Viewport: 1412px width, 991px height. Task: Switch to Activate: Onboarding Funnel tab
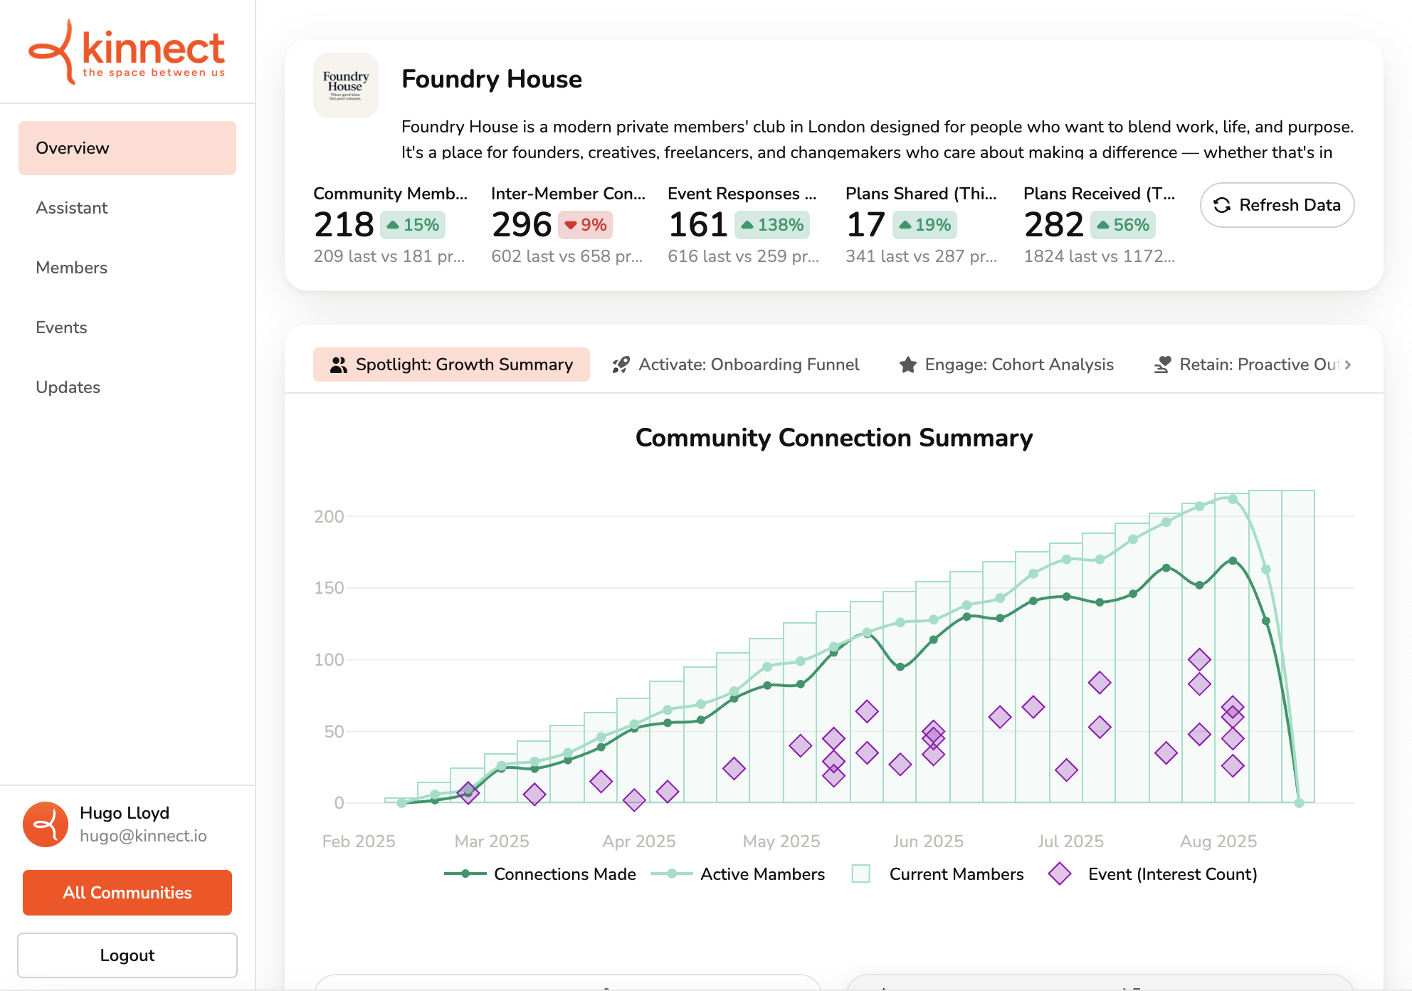[x=736, y=365]
